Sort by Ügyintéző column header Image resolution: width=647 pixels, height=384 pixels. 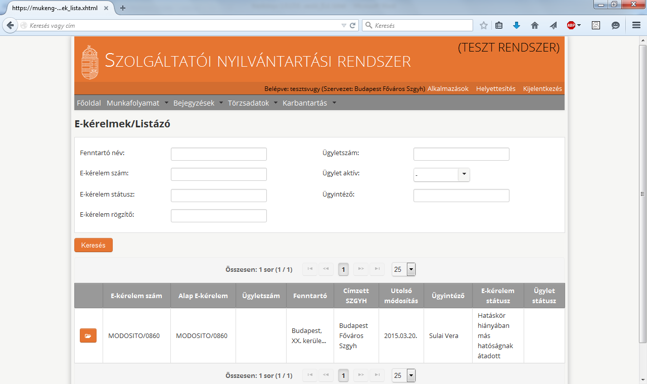448,296
